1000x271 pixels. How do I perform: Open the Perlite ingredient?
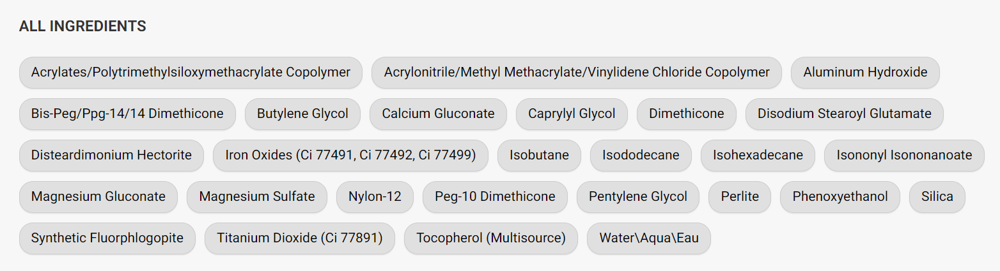pos(740,196)
